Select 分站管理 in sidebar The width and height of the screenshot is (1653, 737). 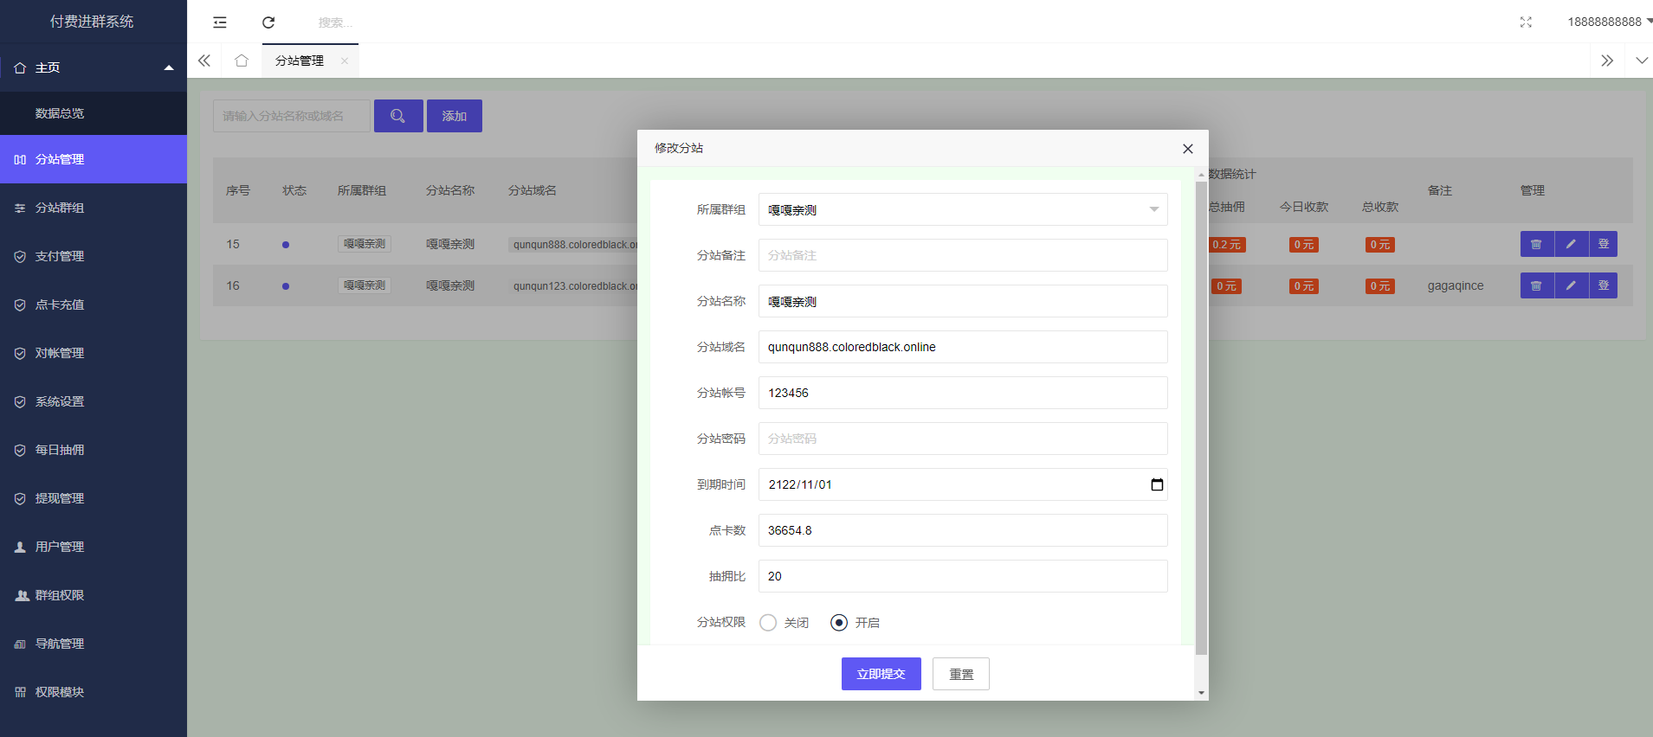point(94,159)
